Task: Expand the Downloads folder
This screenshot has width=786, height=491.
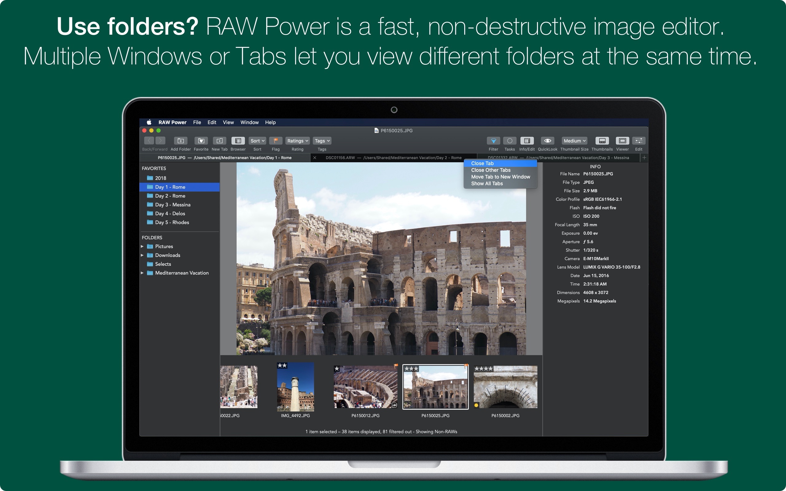Action: pos(143,256)
